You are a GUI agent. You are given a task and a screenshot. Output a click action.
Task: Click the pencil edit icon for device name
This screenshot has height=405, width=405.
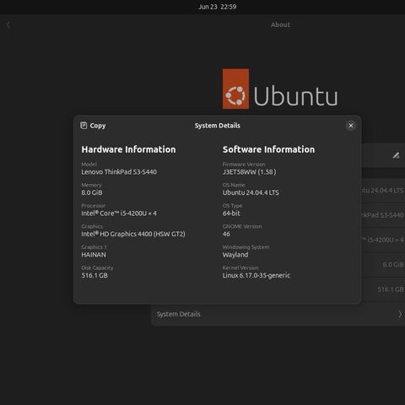point(396,155)
